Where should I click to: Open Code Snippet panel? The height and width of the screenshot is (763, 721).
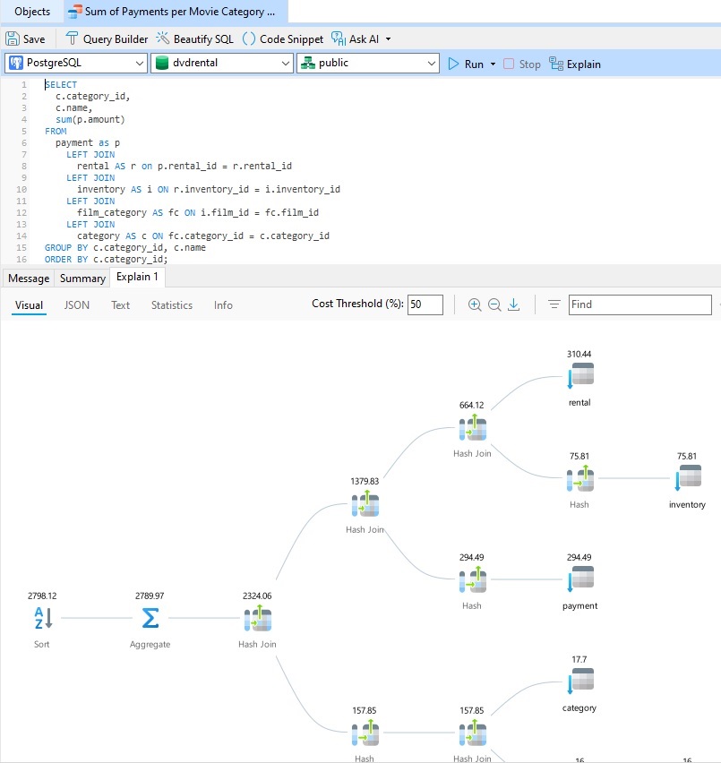[x=283, y=39]
